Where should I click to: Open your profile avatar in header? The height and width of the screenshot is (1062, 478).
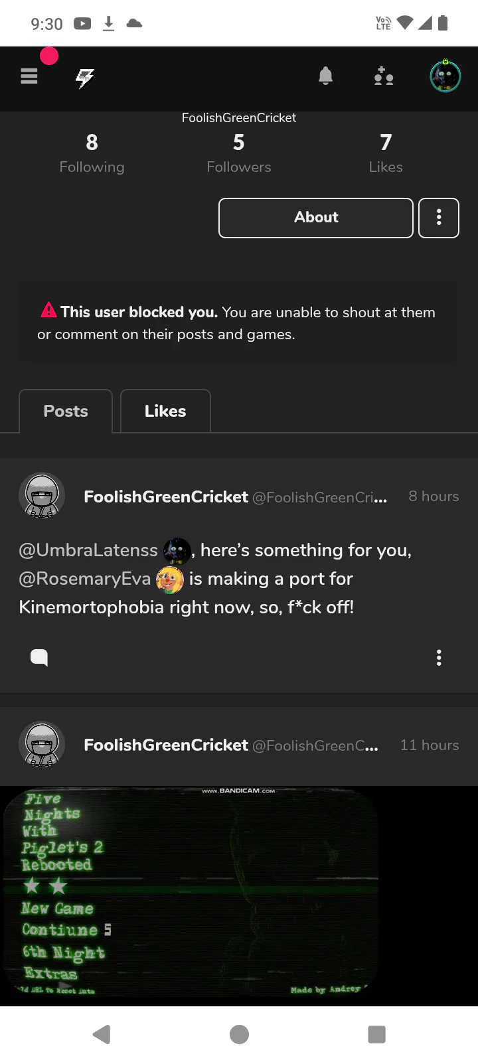[x=445, y=76]
